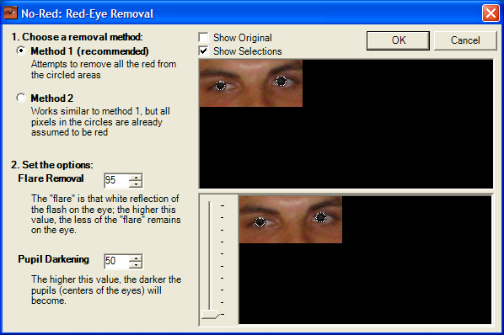Click the top tick on vertical slider track
This screenshot has height=335, width=504.
223,205
